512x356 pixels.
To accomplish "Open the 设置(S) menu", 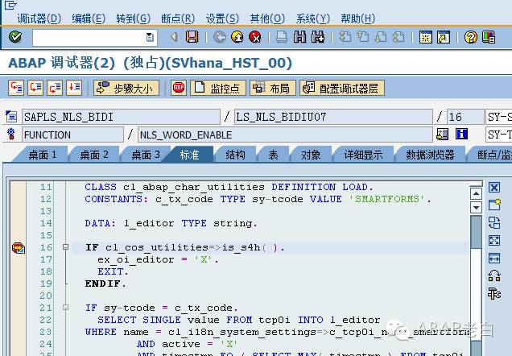I will click(x=222, y=19).
